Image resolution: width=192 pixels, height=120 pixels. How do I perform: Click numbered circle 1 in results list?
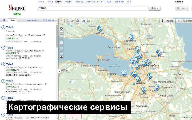3,27
